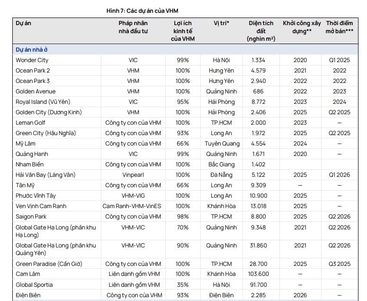Select the 'Global Sportia' project cell
Viewport: 367px width, 301px height.
[x=34, y=285]
